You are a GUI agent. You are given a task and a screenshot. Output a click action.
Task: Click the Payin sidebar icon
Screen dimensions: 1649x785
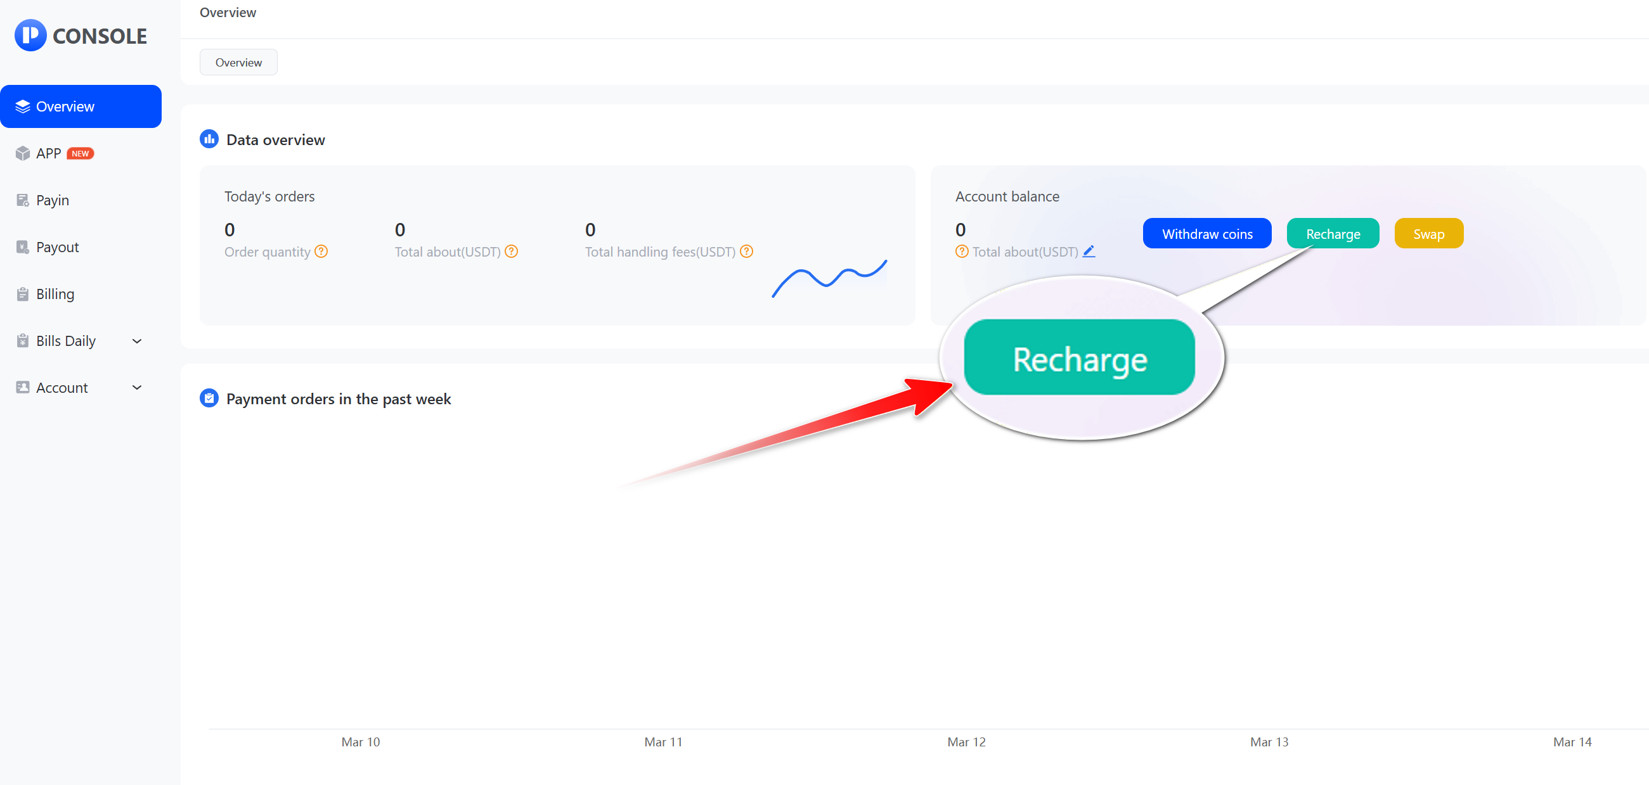point(22,200)
